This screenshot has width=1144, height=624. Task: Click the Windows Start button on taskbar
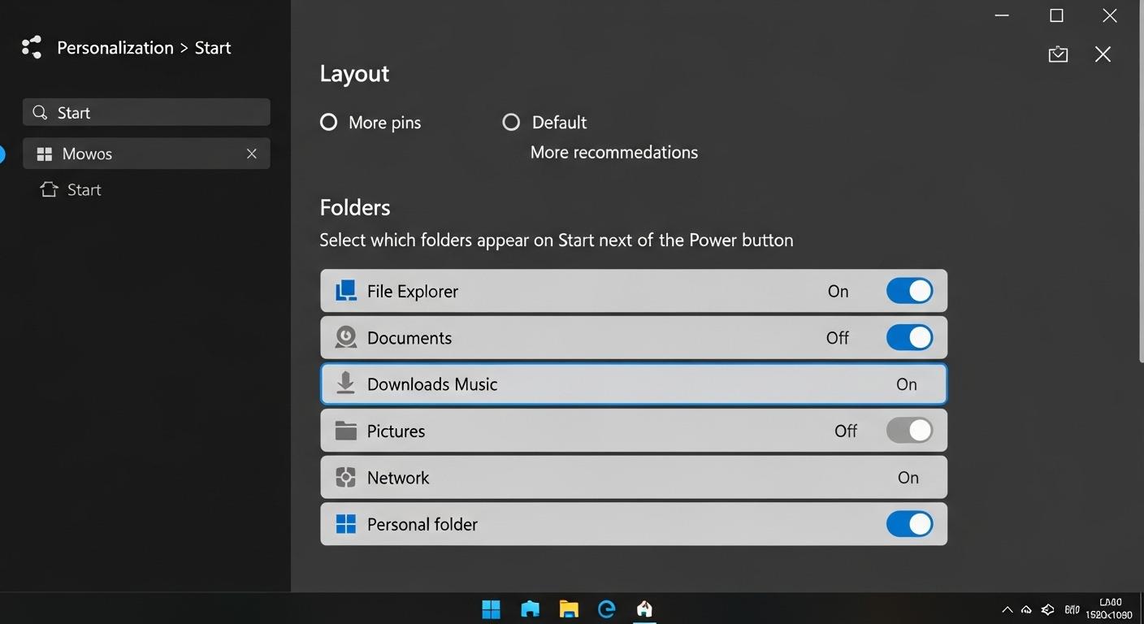491,609
